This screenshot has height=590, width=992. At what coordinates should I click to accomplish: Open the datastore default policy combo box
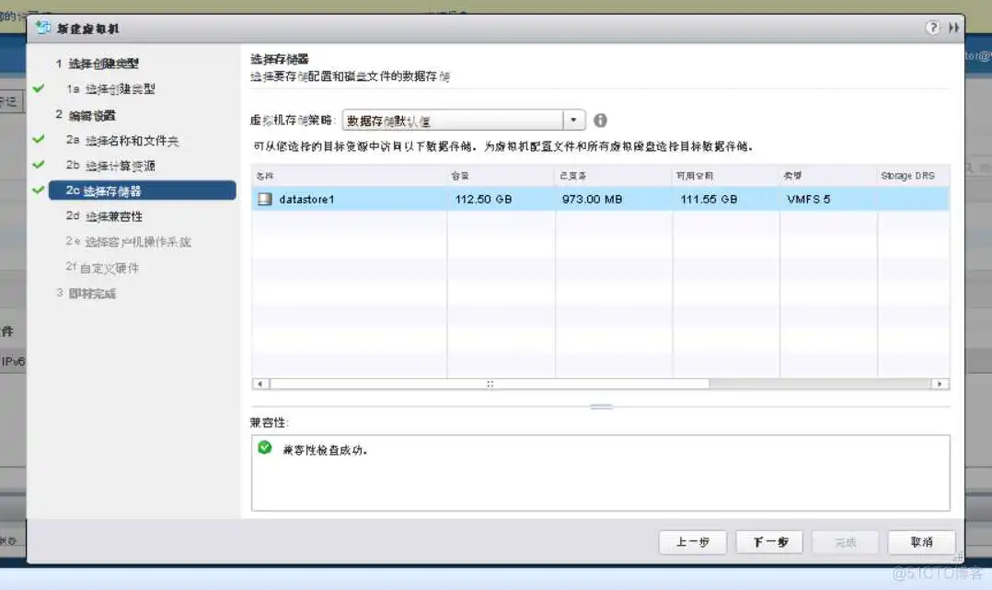point(464,121)
